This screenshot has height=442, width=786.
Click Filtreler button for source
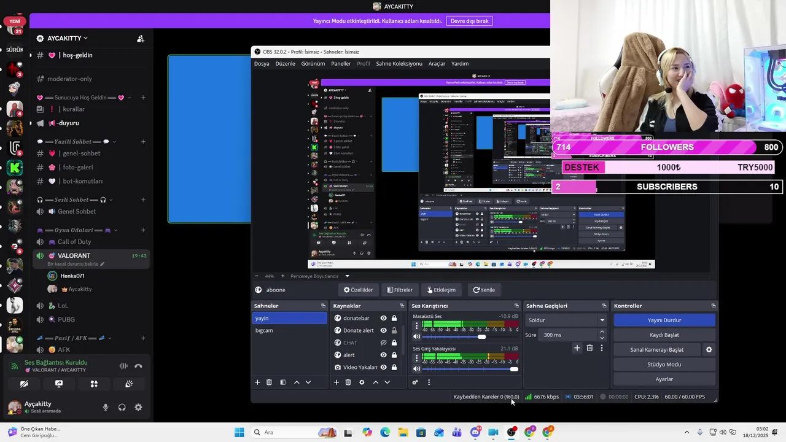click(x=400, y=290)
